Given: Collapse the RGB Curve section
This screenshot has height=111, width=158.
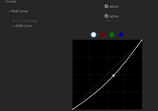Looking at the screenshot, I should point(14,26).
